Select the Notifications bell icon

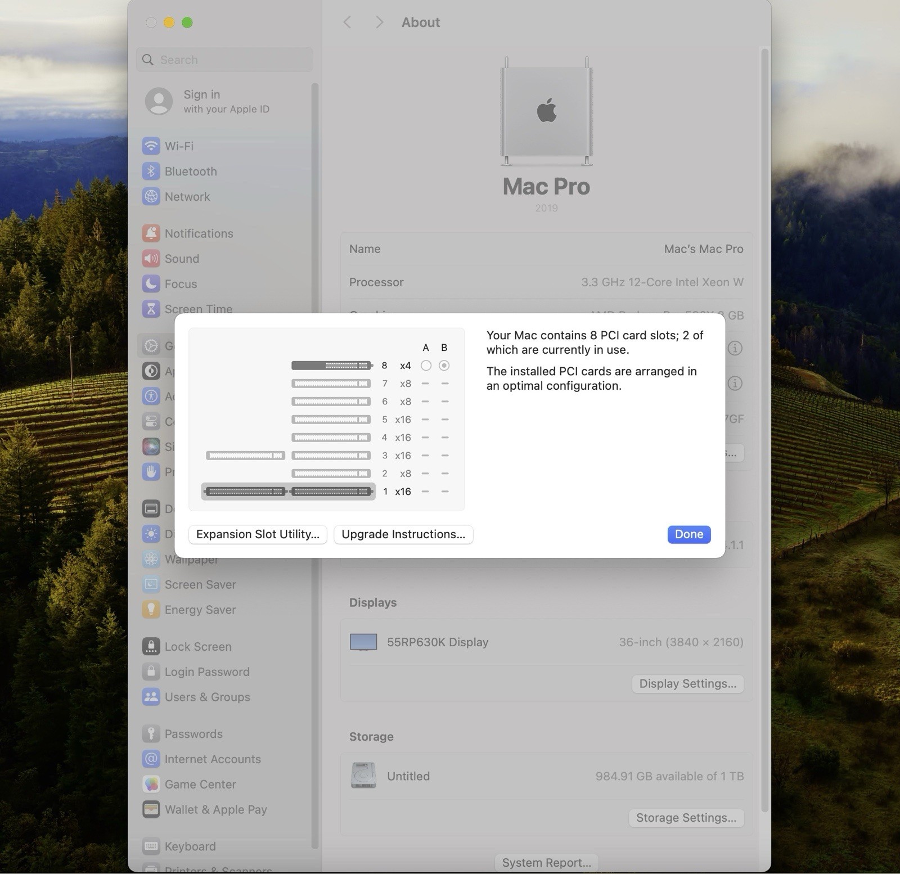coord(151,233)
